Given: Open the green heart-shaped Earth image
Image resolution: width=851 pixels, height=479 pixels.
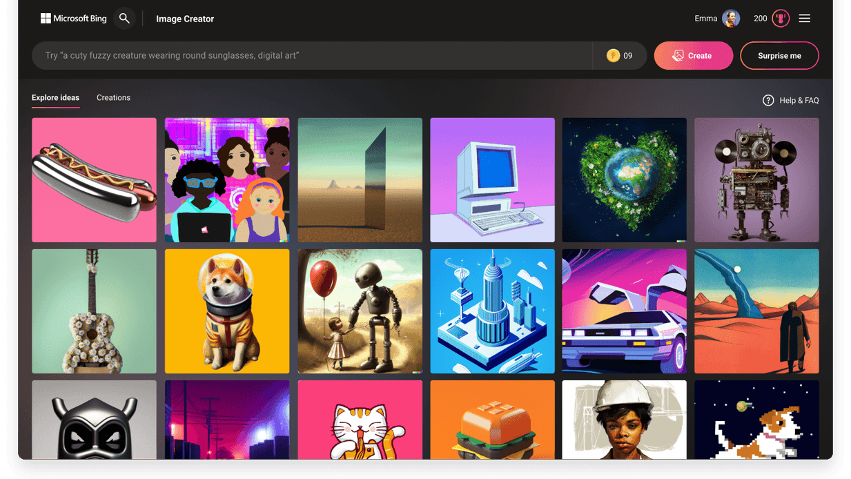Looking at the screenshot, I should 624,179.
